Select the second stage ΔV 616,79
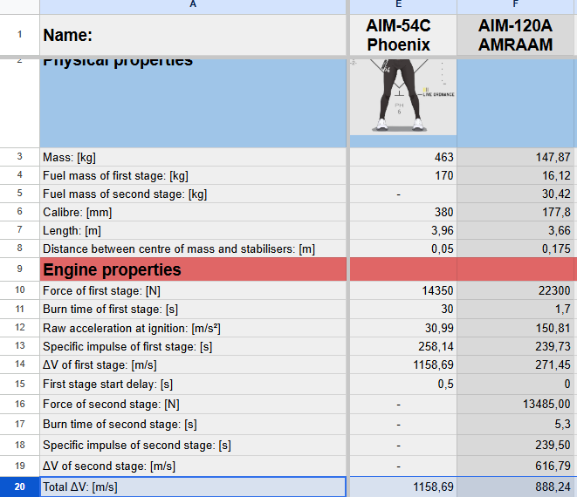This screenshot has height=497, width=577. (515, 466)
